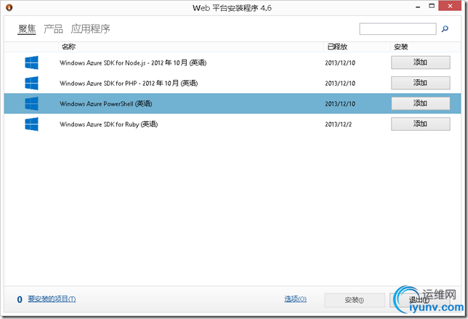The width and height of the screenshot is (468, 319).
Task: Open the 应用程序 tab
Action: pos(90,29)
